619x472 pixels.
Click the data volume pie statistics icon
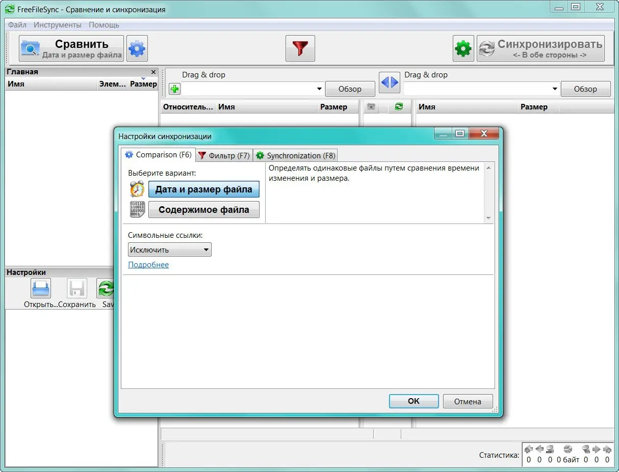[568, 449]
